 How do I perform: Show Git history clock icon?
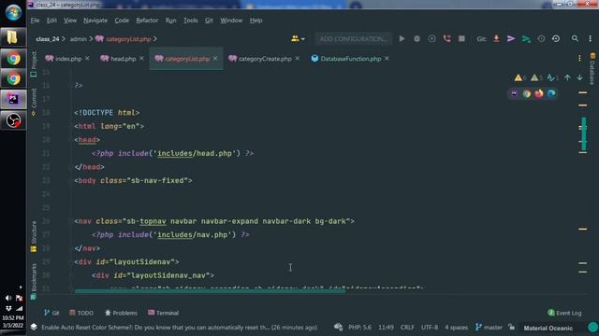541,39
